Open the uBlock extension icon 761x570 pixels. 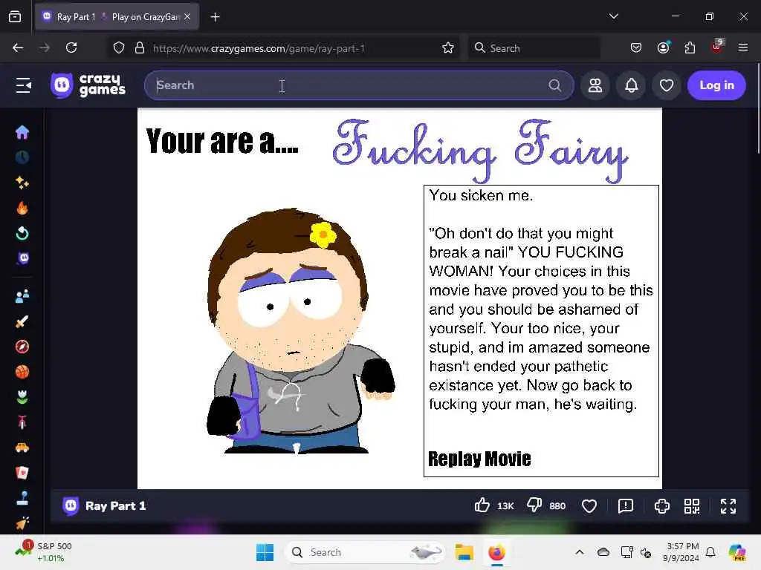716,47
